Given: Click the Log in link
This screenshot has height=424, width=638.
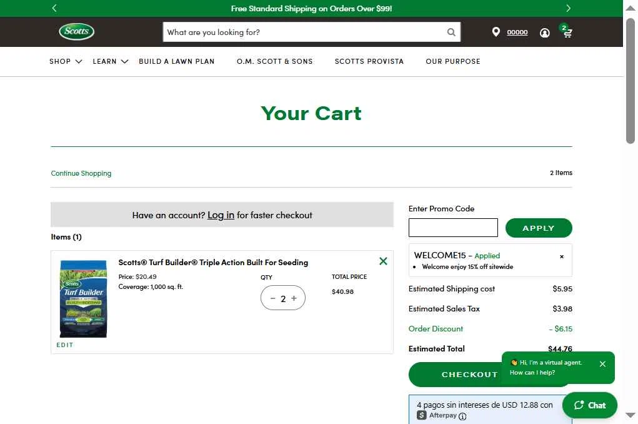Looking at the screenshot, I should [221, 215].
